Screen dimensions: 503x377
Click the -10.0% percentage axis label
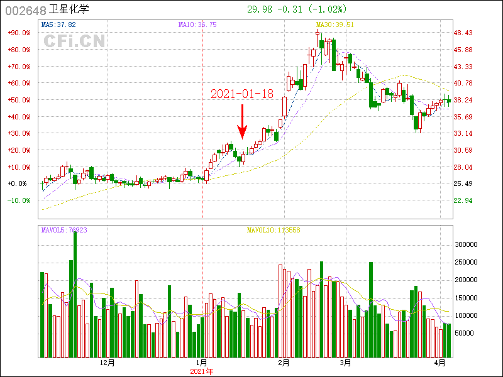19,200
